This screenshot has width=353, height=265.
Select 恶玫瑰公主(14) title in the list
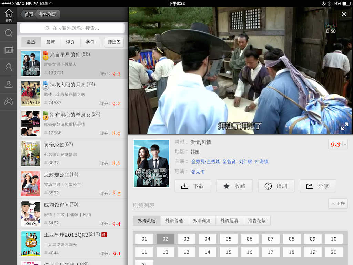[61, 175]
